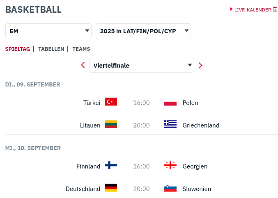
Task: Open the Deutschland team link
Action: 83,189
